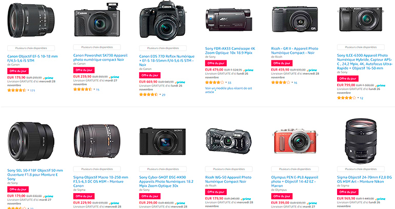
Task: Click the star rating for Canon Powershot SX730
Action: point(82,89)
